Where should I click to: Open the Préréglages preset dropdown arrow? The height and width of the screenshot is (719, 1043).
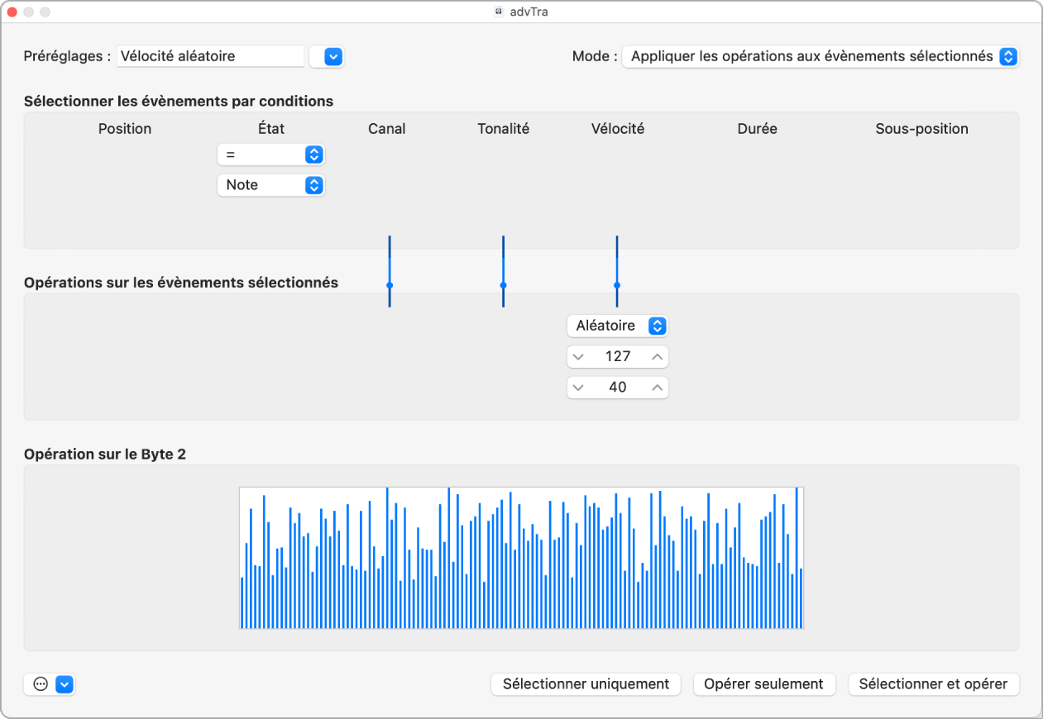(x=333, y=56)
